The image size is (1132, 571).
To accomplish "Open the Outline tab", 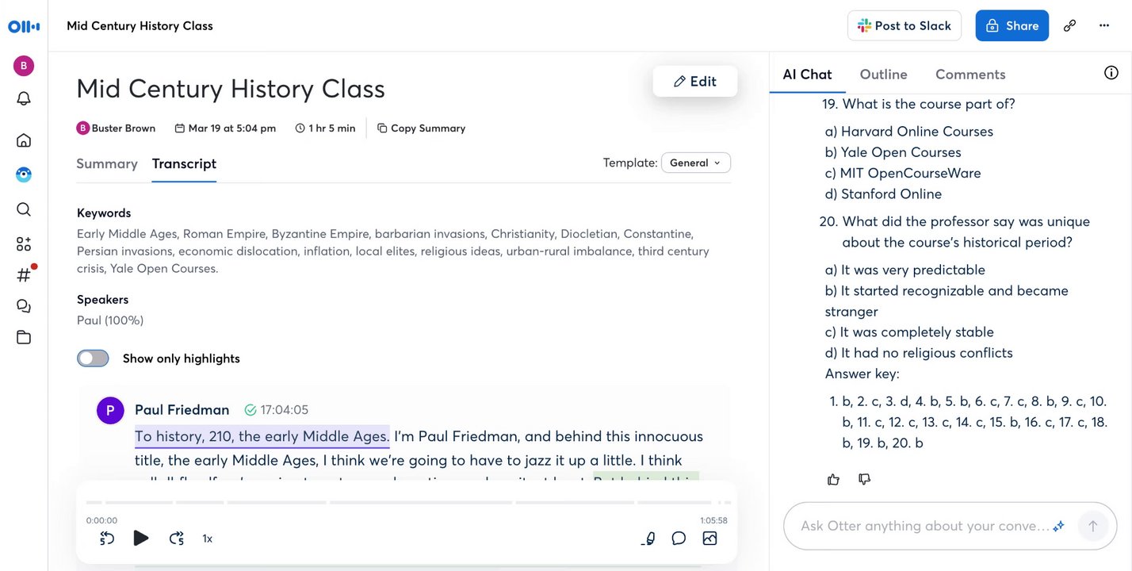I will pos(883,75).
